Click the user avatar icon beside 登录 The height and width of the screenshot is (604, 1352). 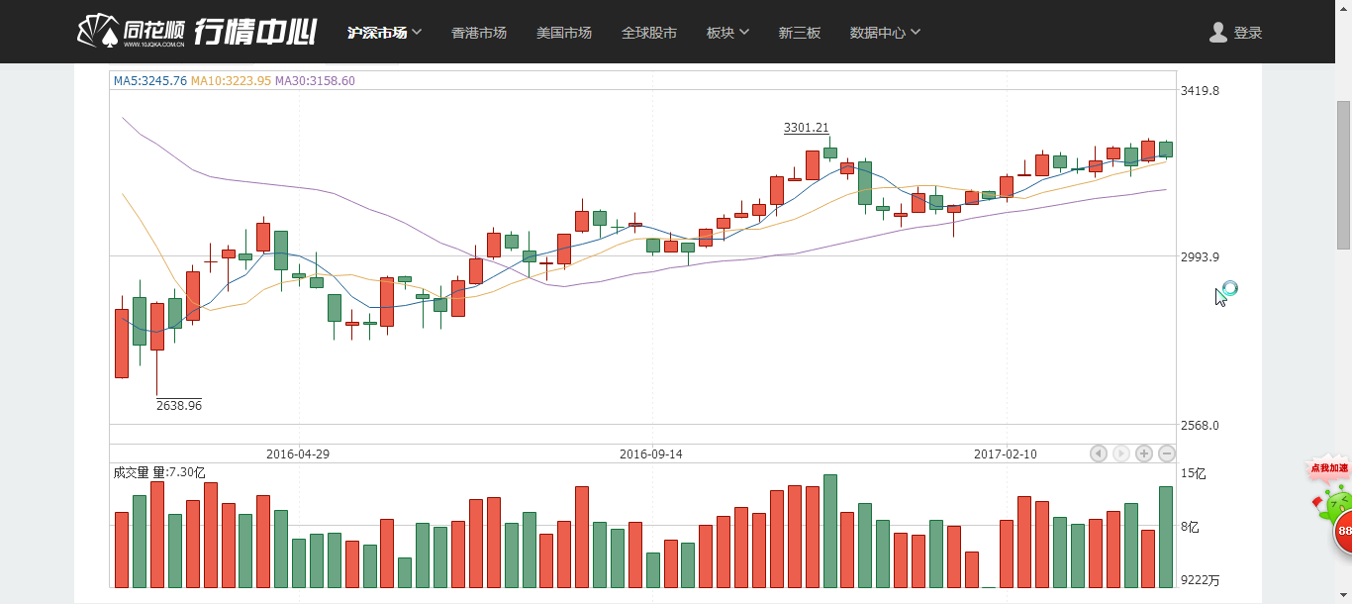1218,33
